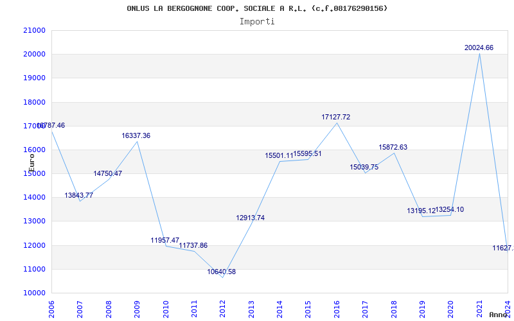Click the x-axis year 2011

tap(194, 309)
